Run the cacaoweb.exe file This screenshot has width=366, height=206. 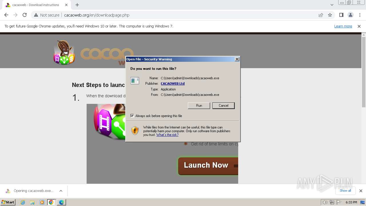[199, 106]
